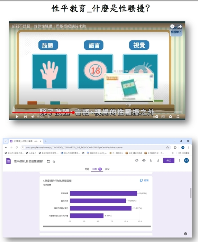The image size is (198, 242).
Task: Reload the forms page
Action: pos(17,147)
